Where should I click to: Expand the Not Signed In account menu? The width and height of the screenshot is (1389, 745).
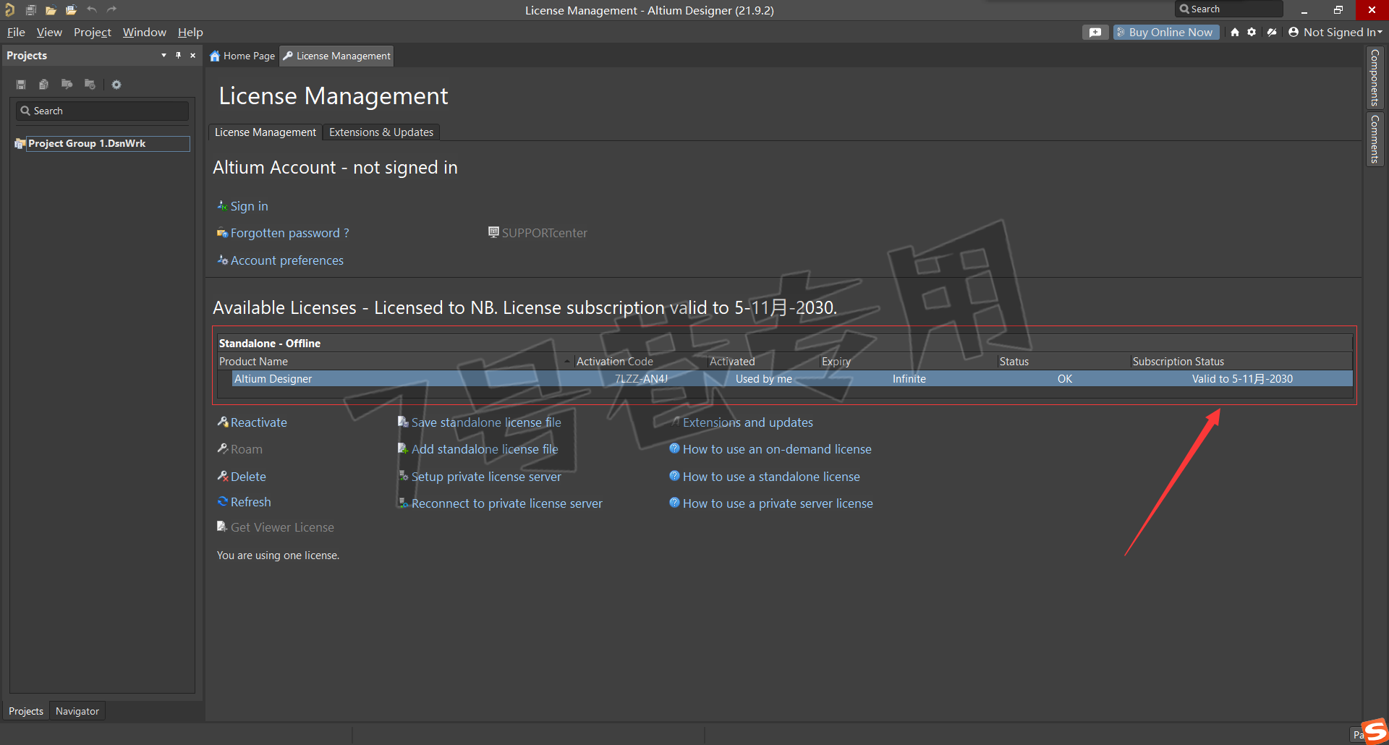pos(1335,32)
